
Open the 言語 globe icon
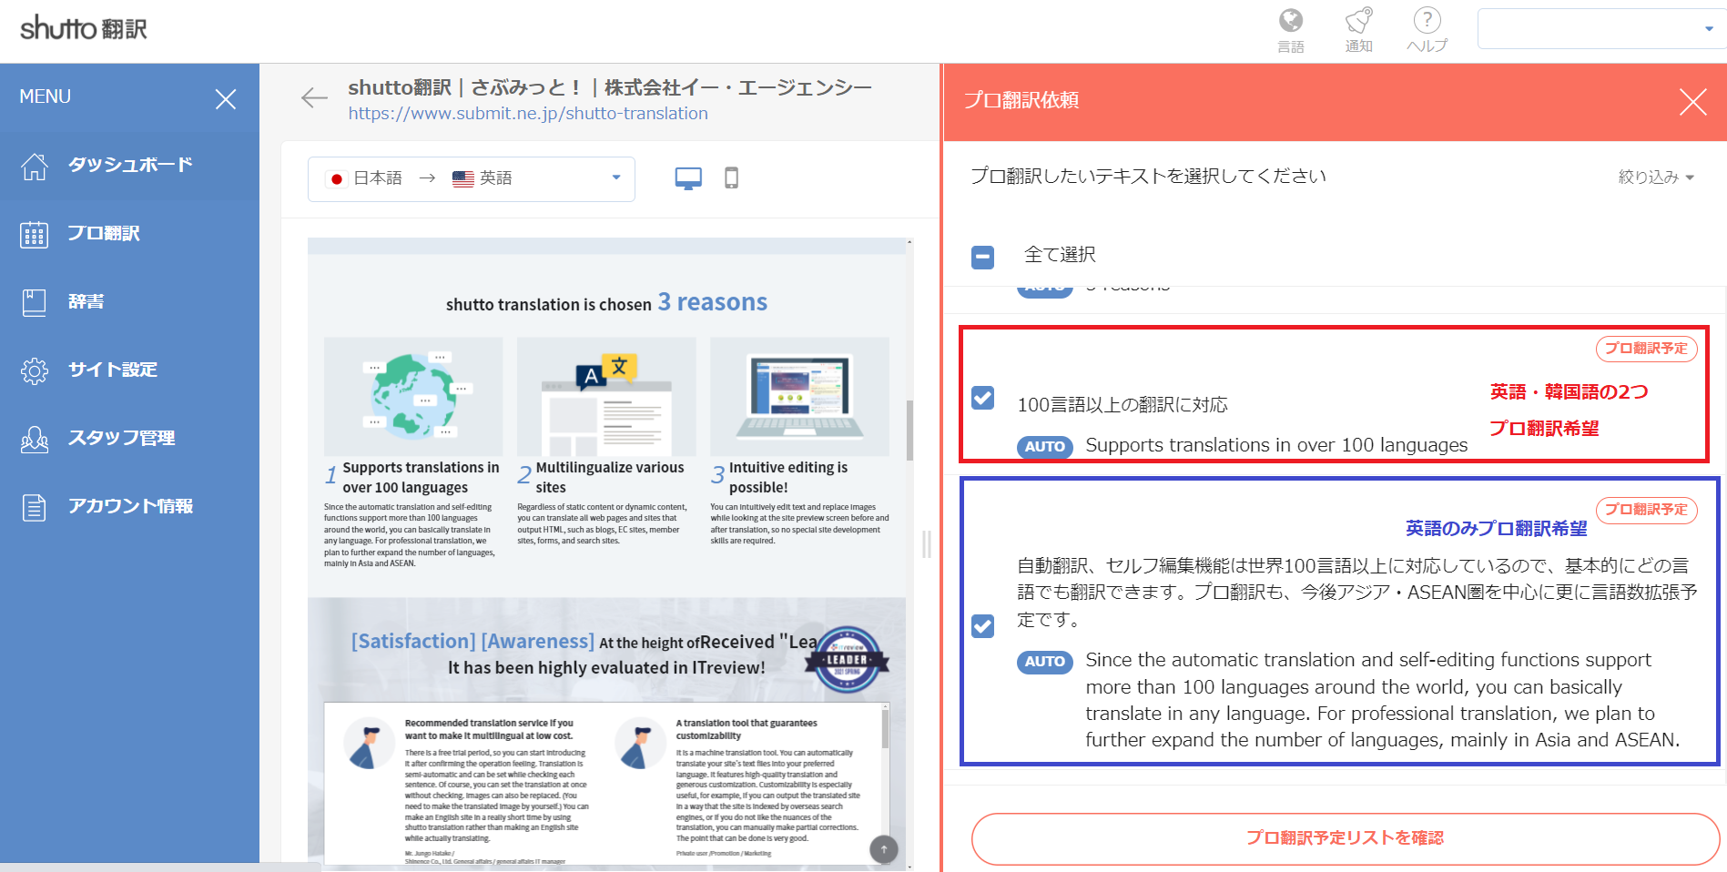pyautogui.click(x=1291, y=21)
